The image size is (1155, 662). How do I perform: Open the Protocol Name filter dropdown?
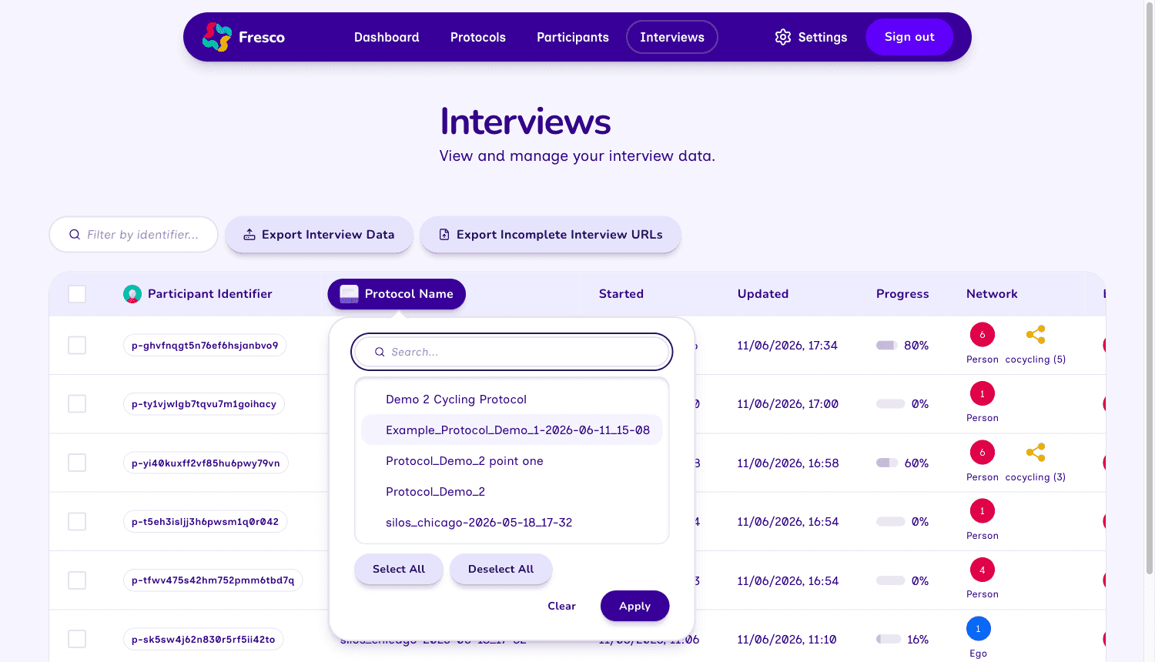pyautogui.click(x=397, y=294)
